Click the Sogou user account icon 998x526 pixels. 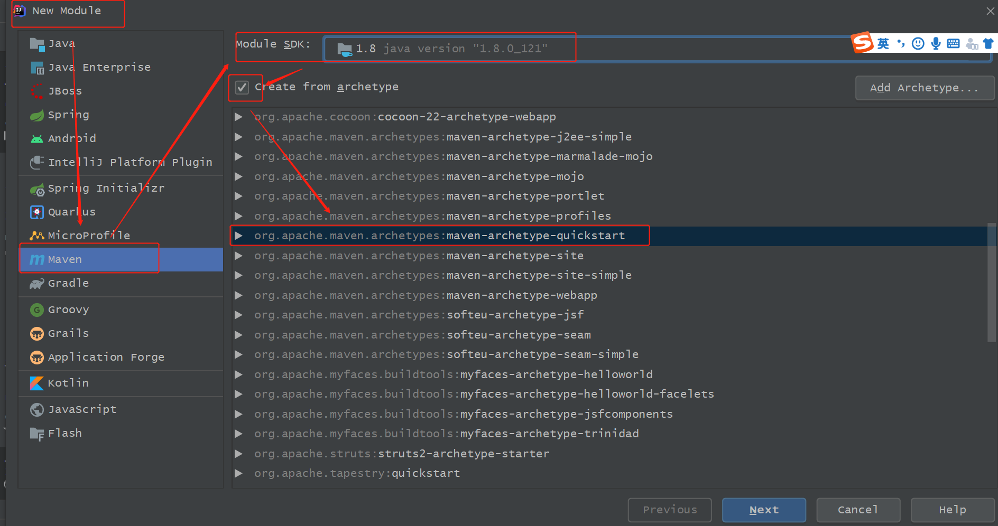point(972,44)
